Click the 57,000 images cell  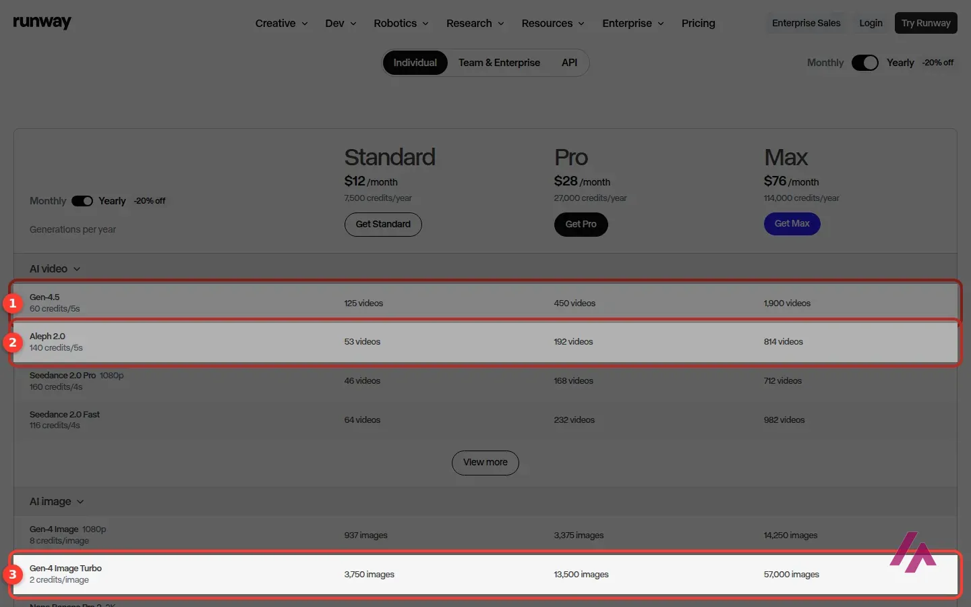coord(791,575)
